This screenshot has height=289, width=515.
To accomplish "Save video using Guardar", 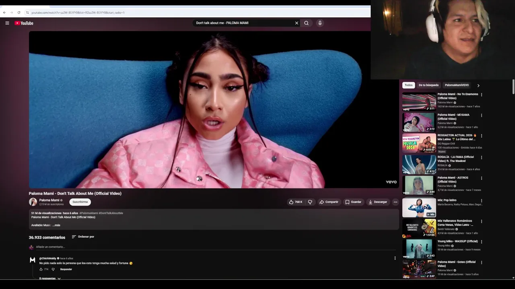I will click(x=353, y=202).
